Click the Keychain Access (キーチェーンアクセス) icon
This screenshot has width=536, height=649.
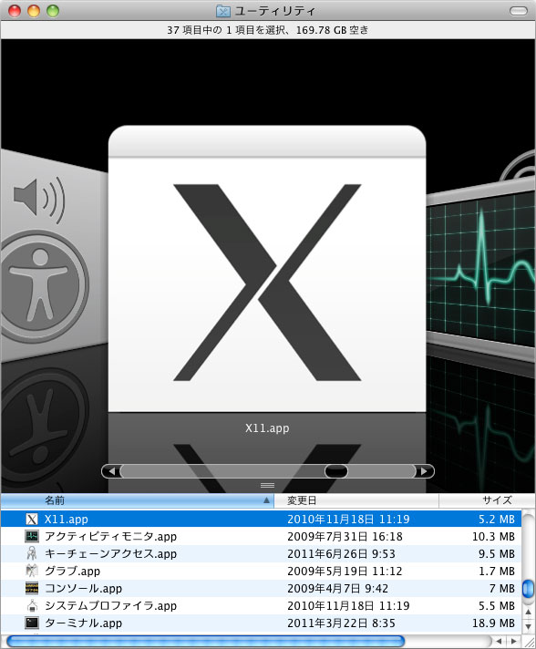(32, 554)
